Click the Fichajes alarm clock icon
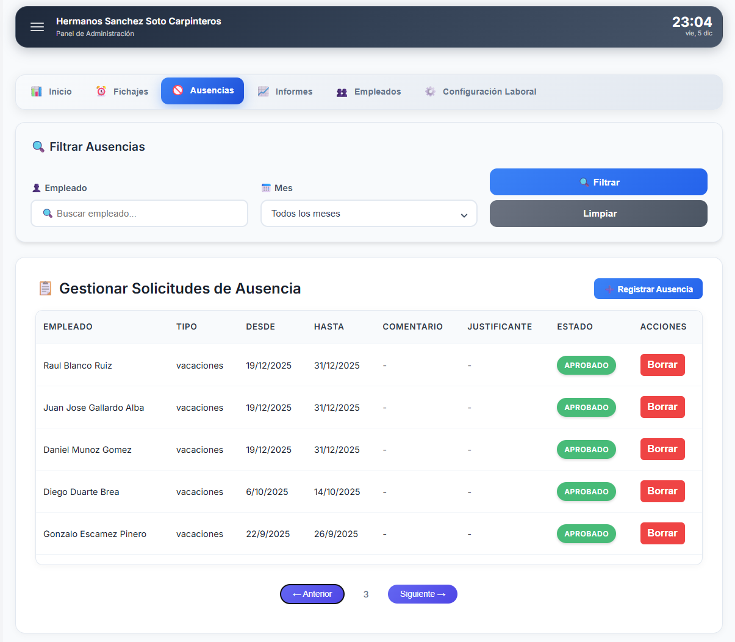Screen dimensions: 735x642 tap(101, 92)
